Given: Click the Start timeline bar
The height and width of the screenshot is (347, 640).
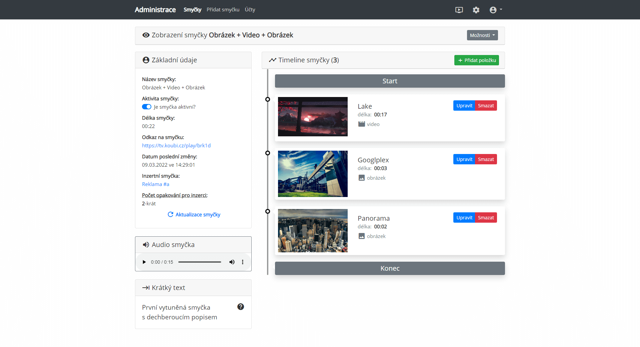Looking at the screenshot, I should (x=390, y=81).
